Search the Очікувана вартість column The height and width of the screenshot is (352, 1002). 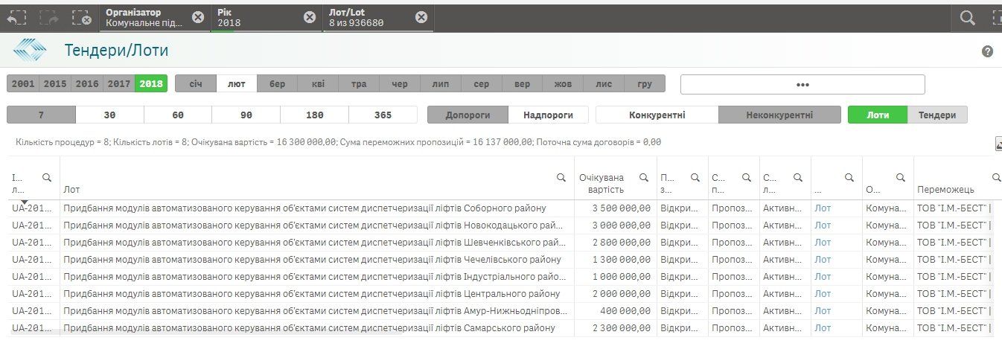point(643,178)
